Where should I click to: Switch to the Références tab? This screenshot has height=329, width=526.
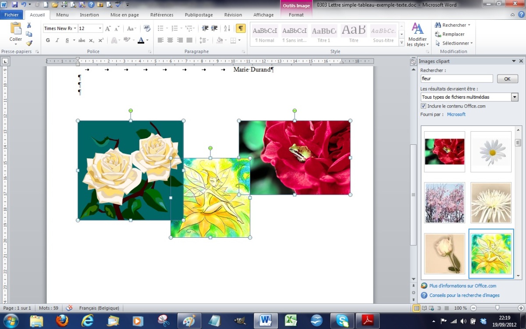[162, 15]
